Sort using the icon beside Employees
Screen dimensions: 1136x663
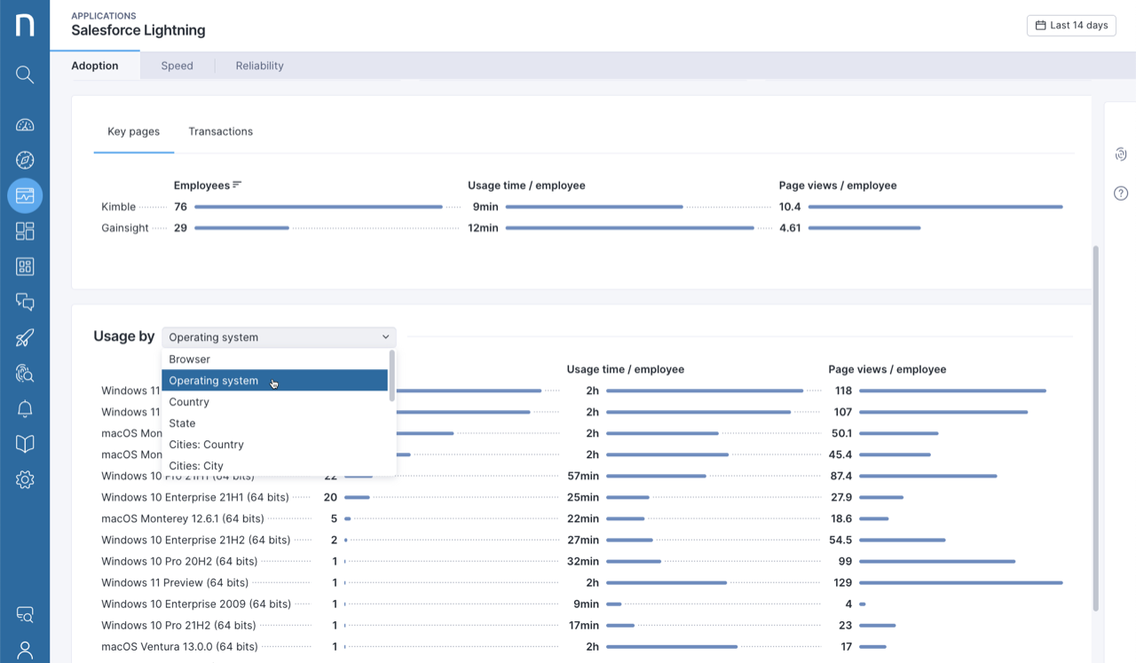point(237,185)
